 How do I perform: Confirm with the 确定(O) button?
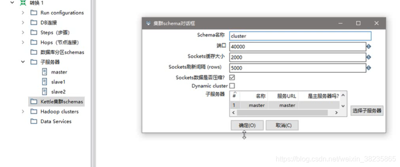coord(247,125)
